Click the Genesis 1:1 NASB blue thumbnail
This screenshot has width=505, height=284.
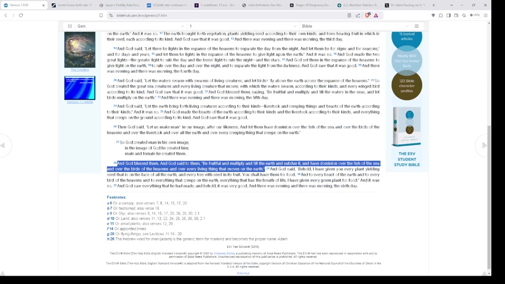[80, 88]
